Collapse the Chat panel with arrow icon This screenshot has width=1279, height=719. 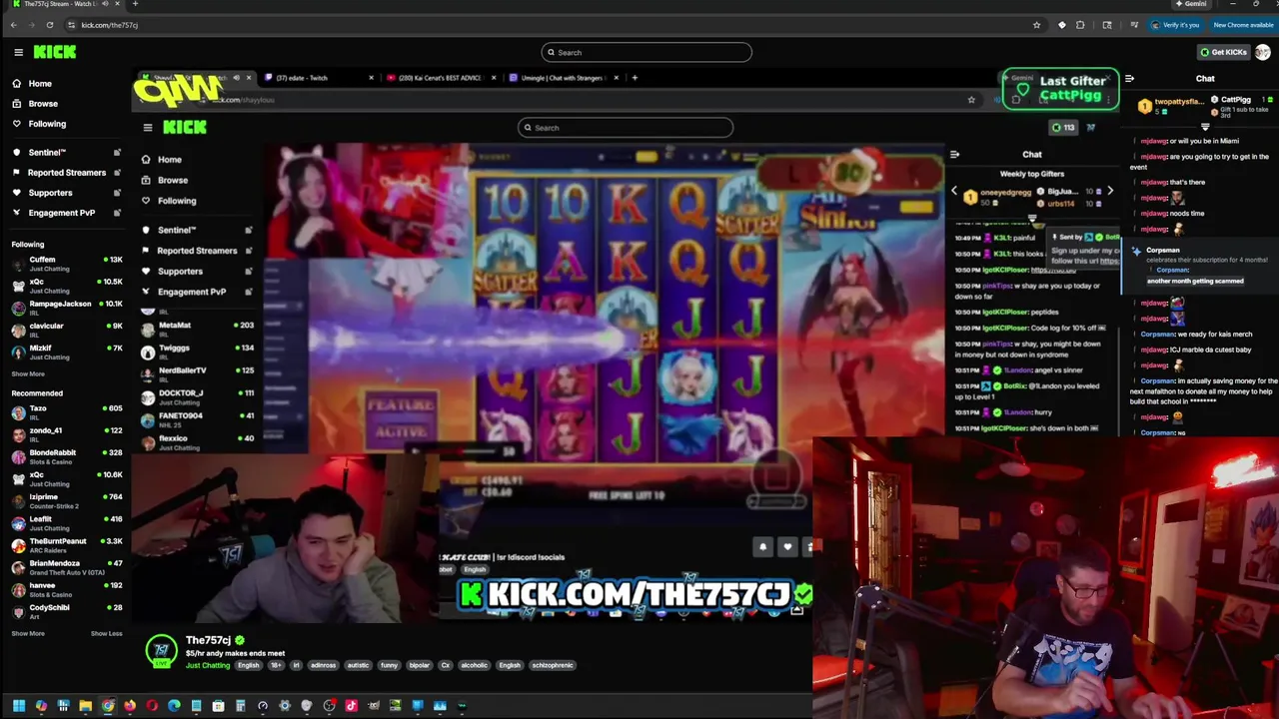click(x=1129, y=79)
